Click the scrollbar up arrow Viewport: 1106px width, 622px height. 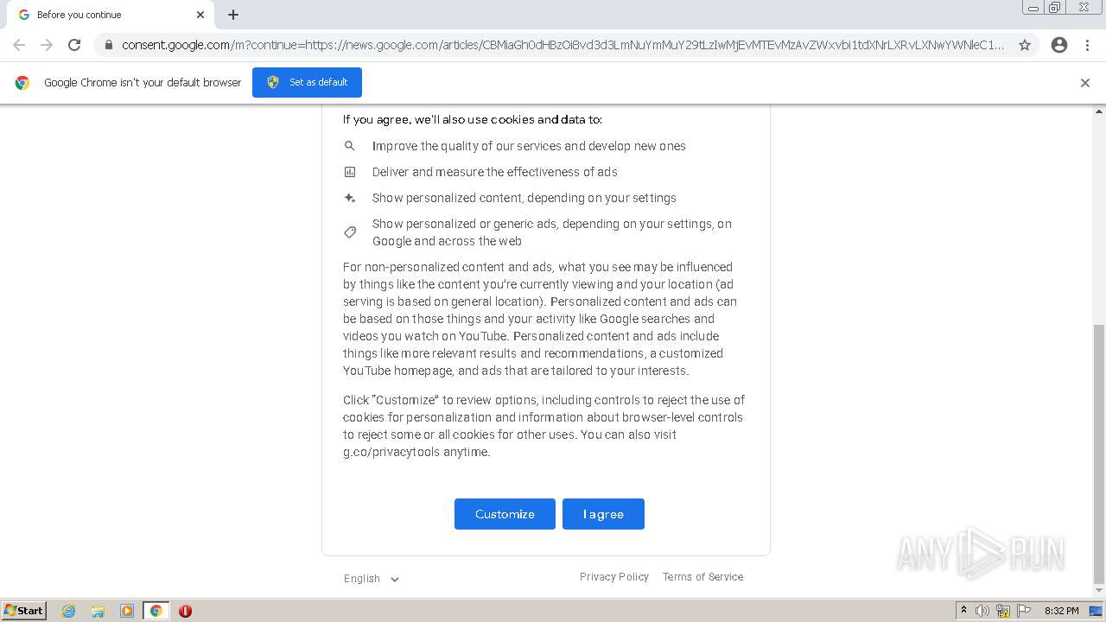click(1099, 111)
